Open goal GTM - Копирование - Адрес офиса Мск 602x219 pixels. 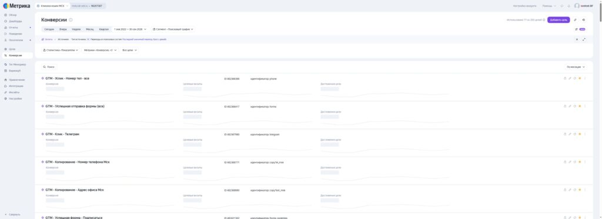(x=75, y=190)
